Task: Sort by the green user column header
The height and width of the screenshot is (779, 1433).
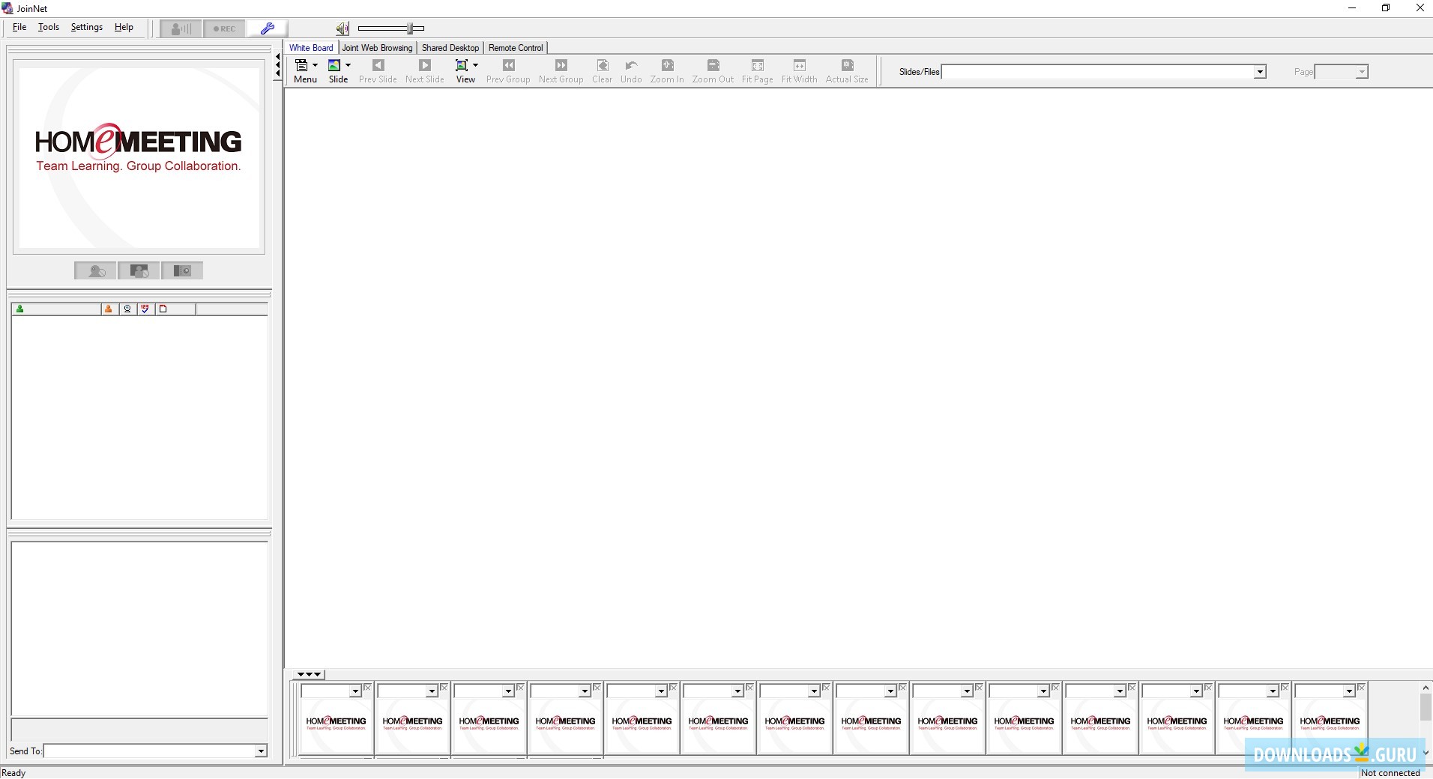Action: point(56,309)
